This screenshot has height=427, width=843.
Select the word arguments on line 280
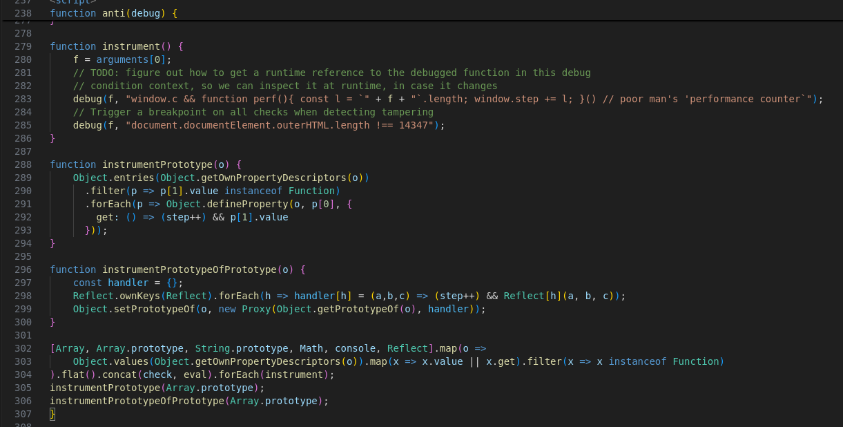[122, 59]
